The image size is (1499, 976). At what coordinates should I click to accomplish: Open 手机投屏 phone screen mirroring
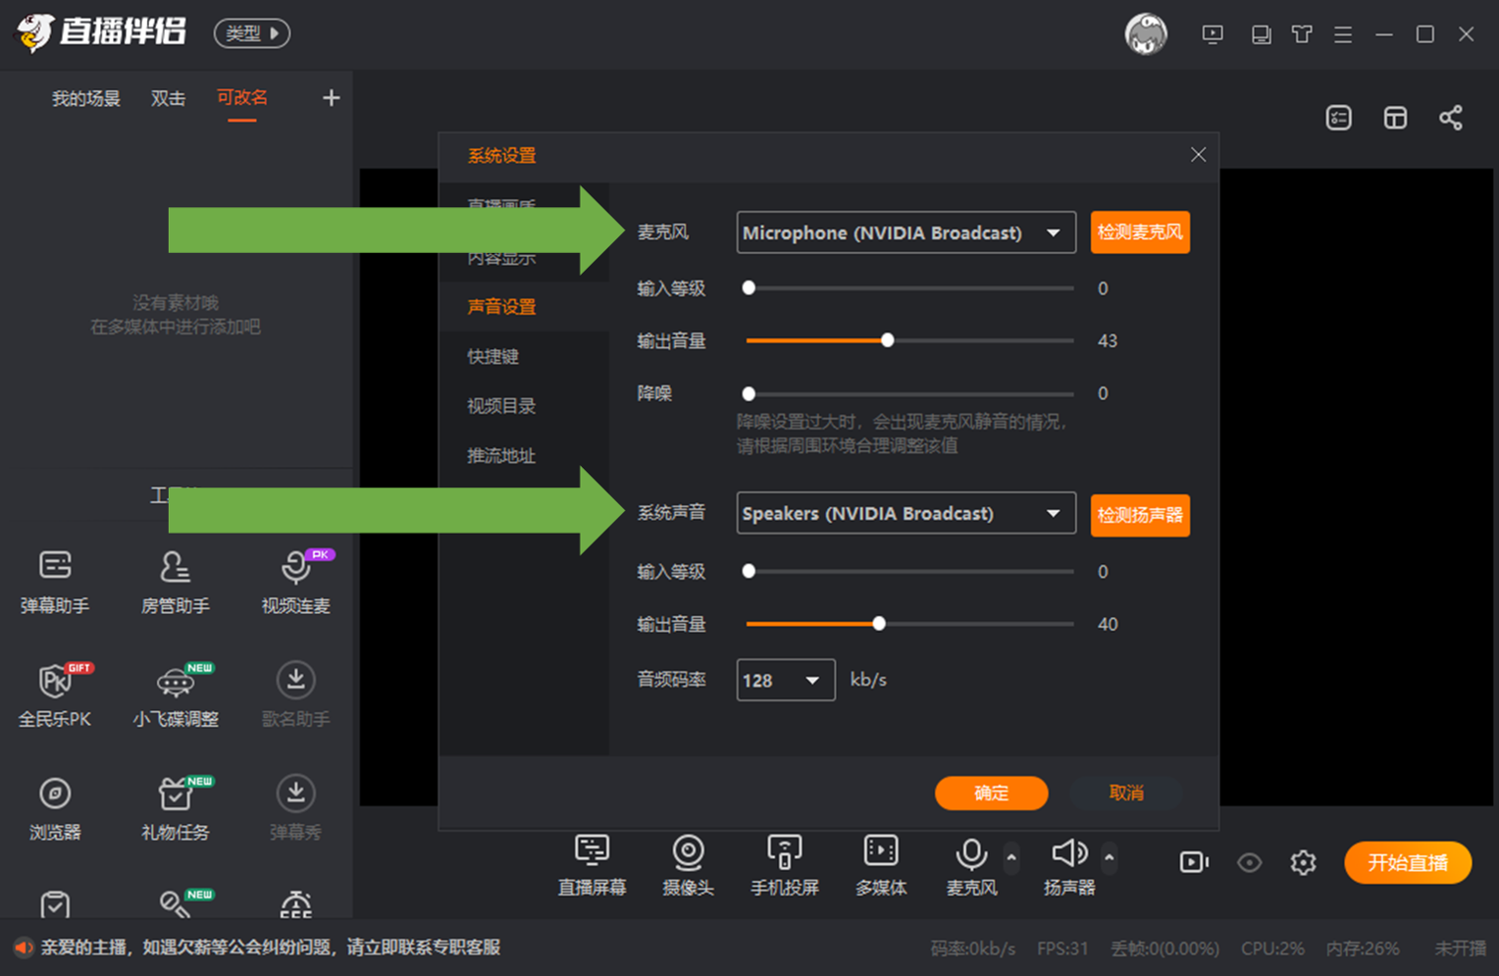784,863
